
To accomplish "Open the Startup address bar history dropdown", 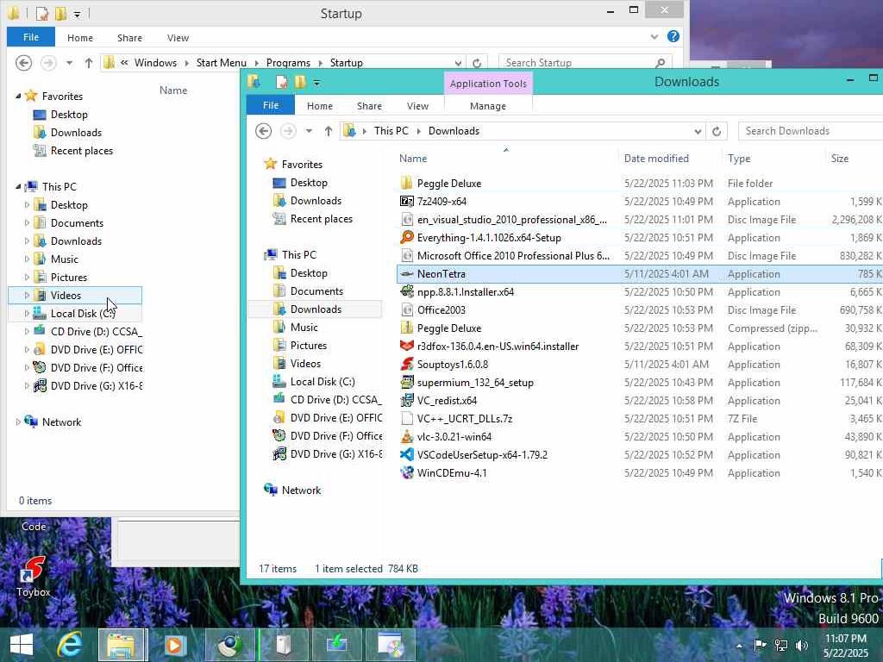I will [459, 62].
